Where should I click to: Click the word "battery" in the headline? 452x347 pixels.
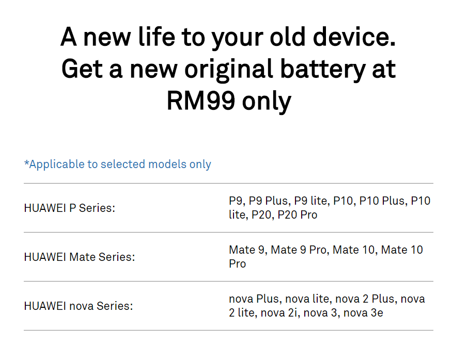pyautogui.click(x=324, y=70)
